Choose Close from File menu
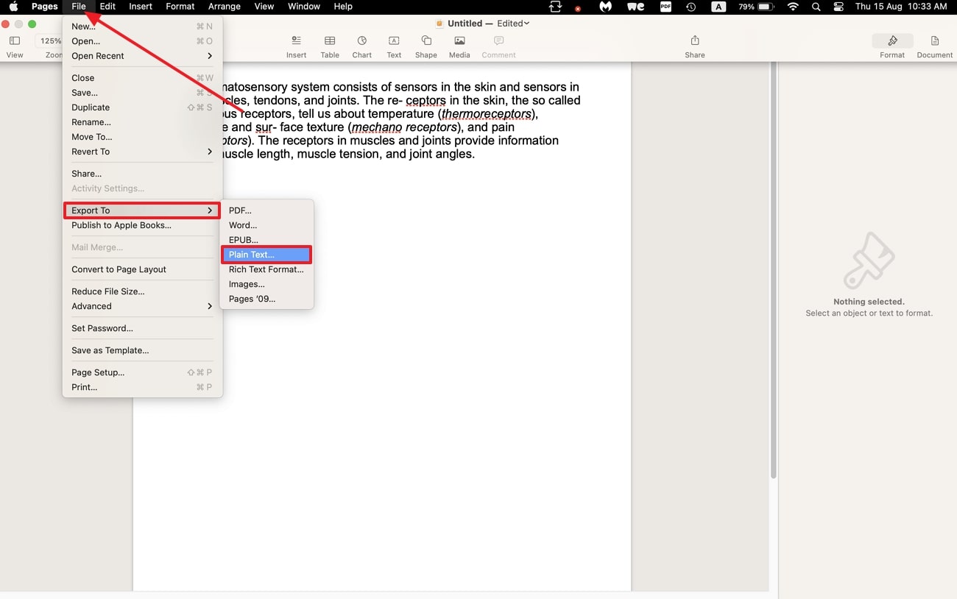This screenshot has width=957, height=599. (142, 78)
